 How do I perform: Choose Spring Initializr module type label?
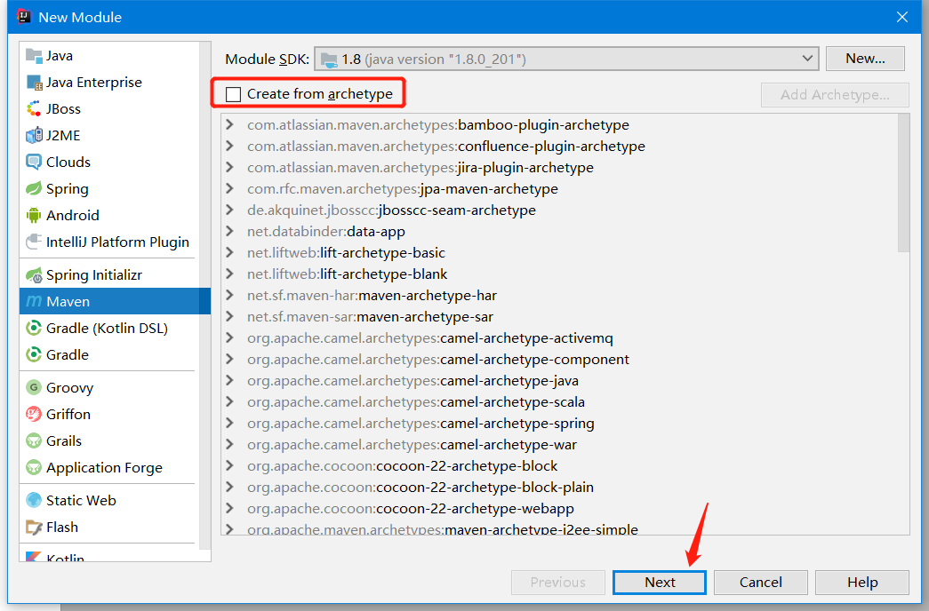[x=94, y=275]
